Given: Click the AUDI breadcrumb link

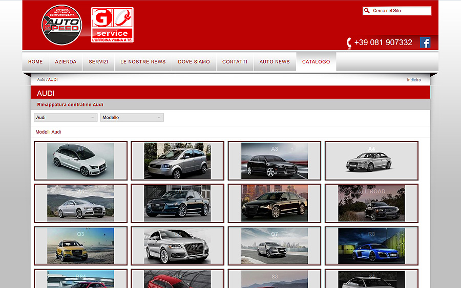Looking at the screenshot, I should coord(53,80).
